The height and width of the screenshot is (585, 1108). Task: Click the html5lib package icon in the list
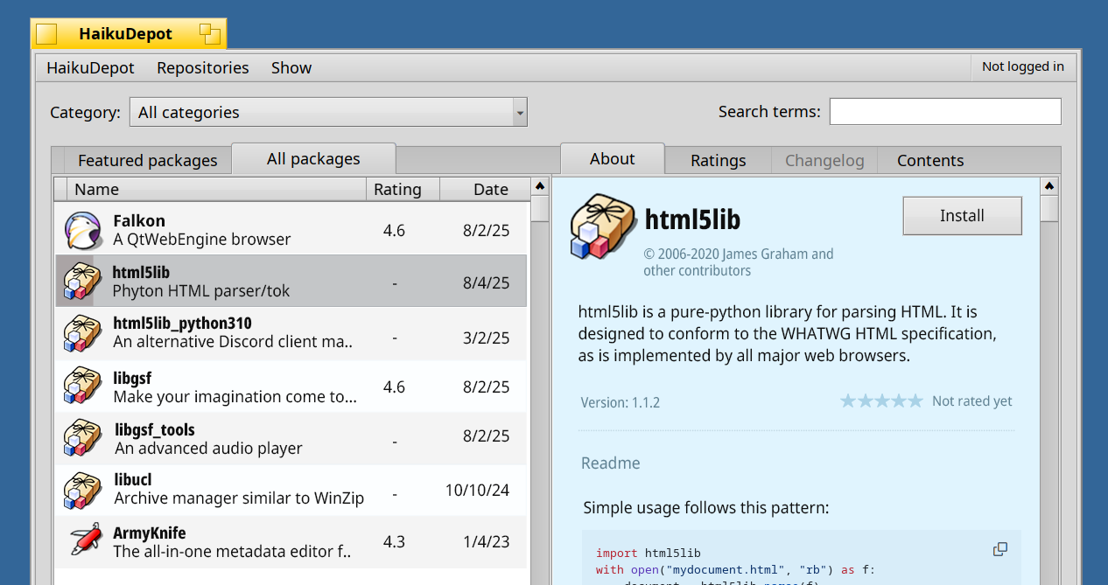(83, 281)
